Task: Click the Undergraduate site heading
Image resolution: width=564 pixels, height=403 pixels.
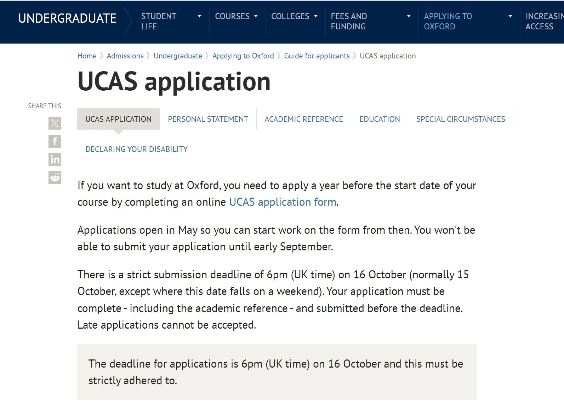Action: (x=67, y=18)
